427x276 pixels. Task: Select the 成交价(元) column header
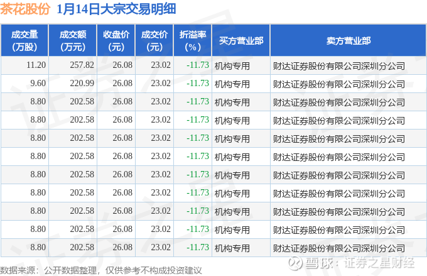(154, 40)
